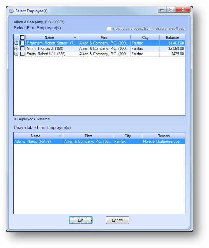Screen dimensions: 209x248
Task: Click the Cancel button
Action: click(x=118, y=220)
